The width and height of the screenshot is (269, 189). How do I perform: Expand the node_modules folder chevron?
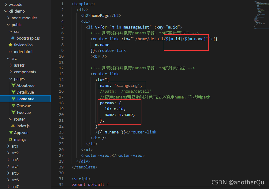(8, 18)
